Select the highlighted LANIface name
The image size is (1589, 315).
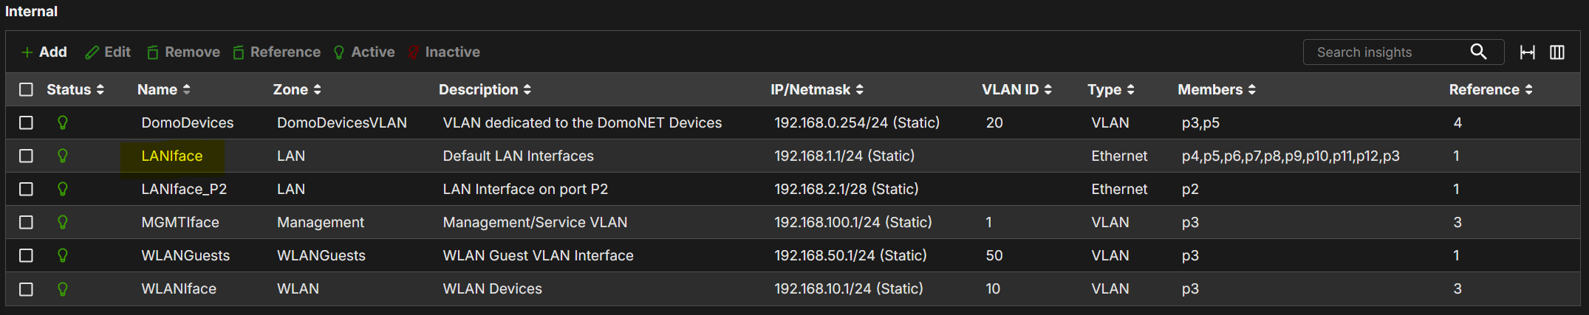[x=172, y=156]
